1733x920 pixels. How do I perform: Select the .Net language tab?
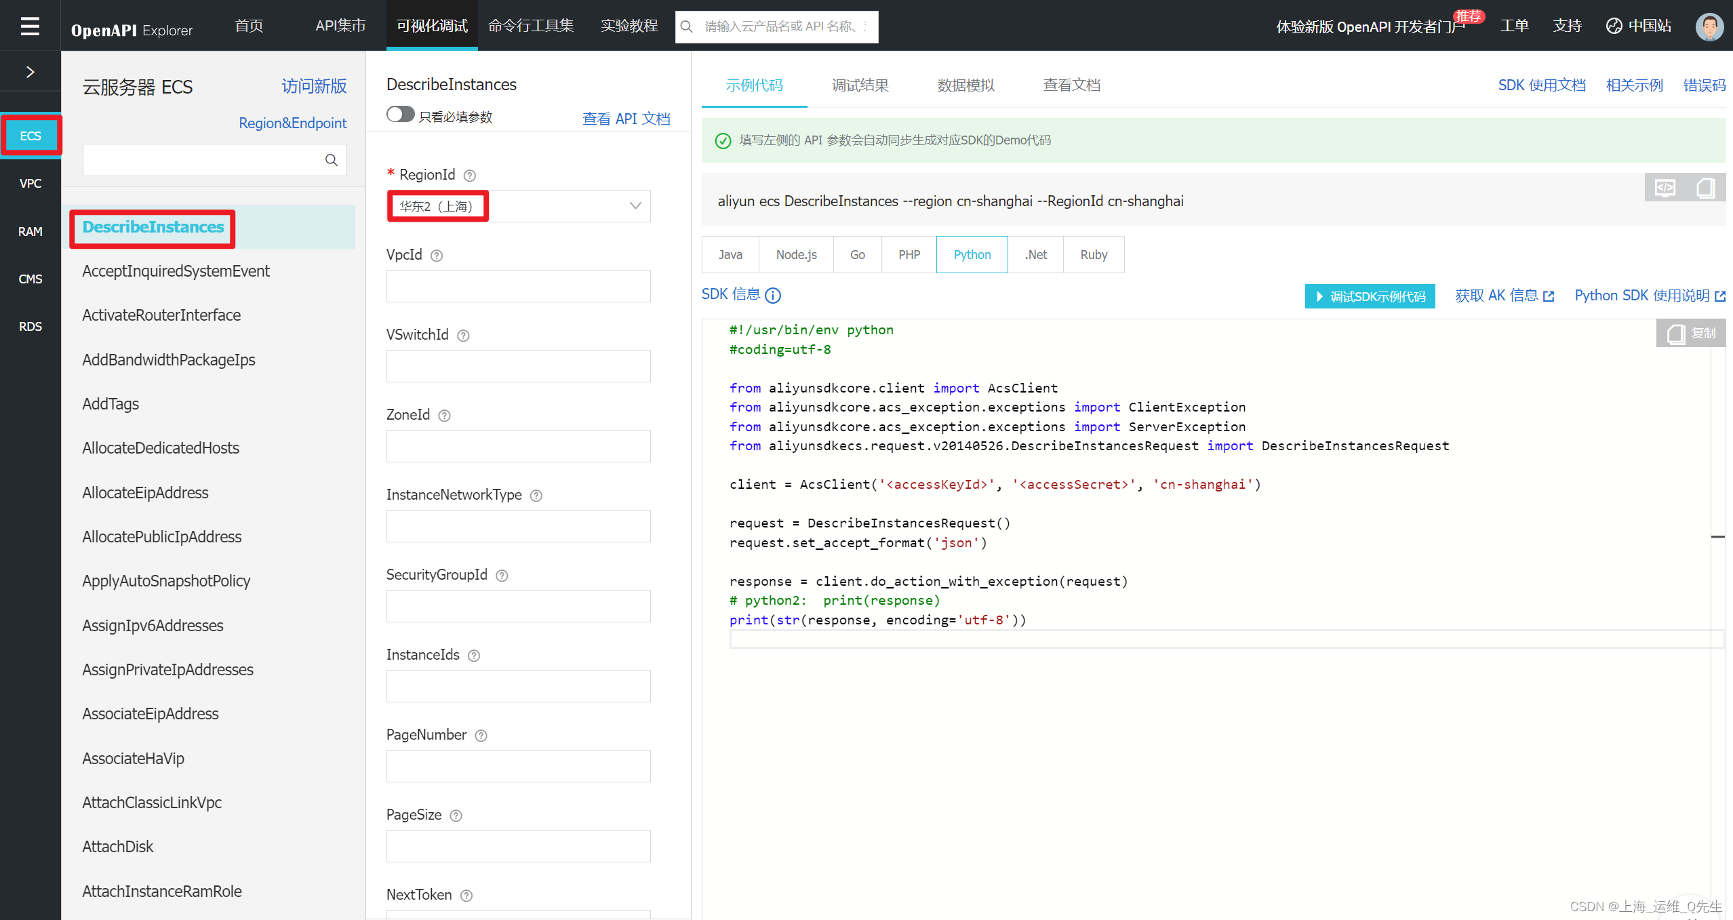(x=1035, y=255)
